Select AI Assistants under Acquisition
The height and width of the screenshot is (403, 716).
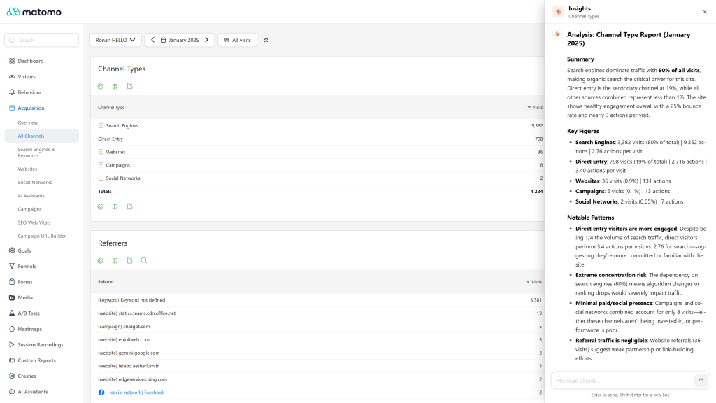[31, 196]
